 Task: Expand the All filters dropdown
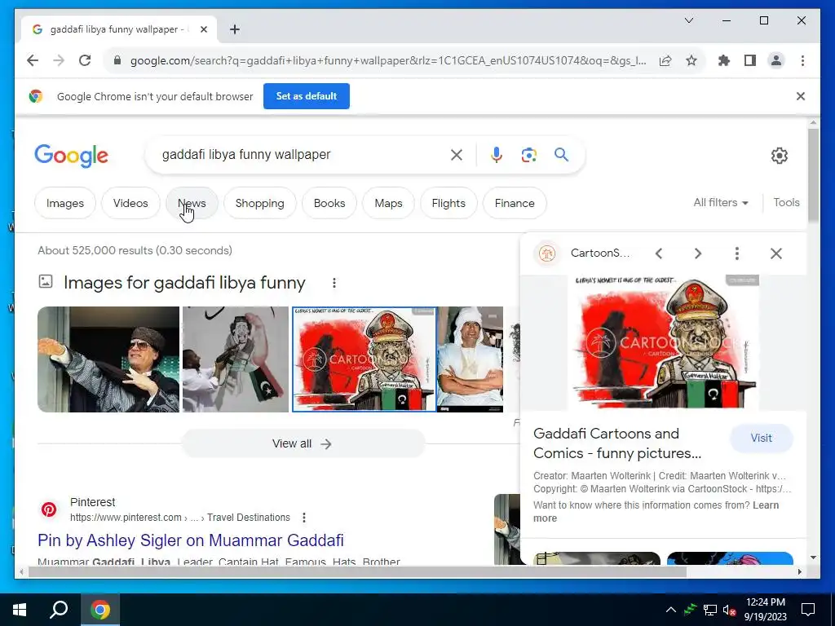click(721, 203)
